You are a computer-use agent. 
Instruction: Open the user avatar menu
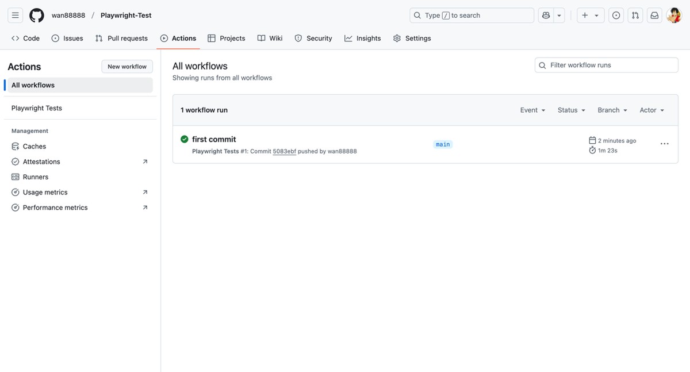click(674, 16)
